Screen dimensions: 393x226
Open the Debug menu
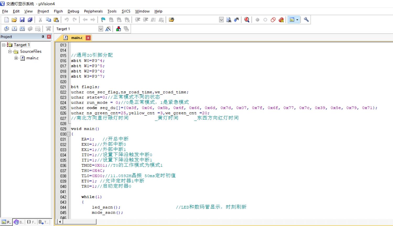tap(73, 11)
